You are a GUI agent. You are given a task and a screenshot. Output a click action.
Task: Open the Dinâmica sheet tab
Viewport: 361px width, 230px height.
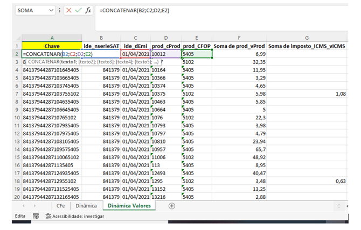click(x=86, y=206)
